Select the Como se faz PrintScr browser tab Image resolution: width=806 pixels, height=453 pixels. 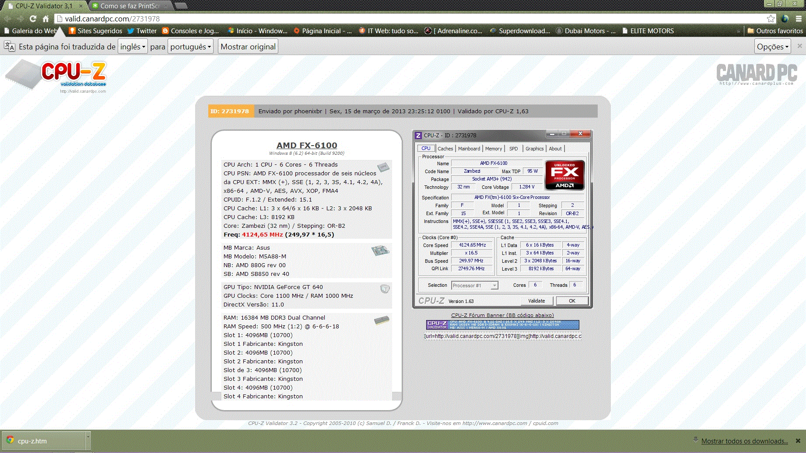point(129,6)
